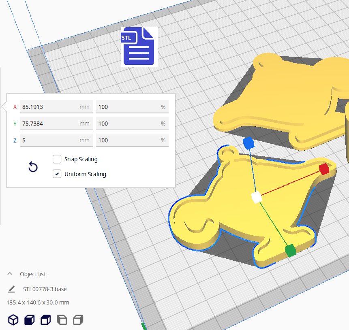Select the front view cube icon
The image size is (349, 330).
(30, 320)
